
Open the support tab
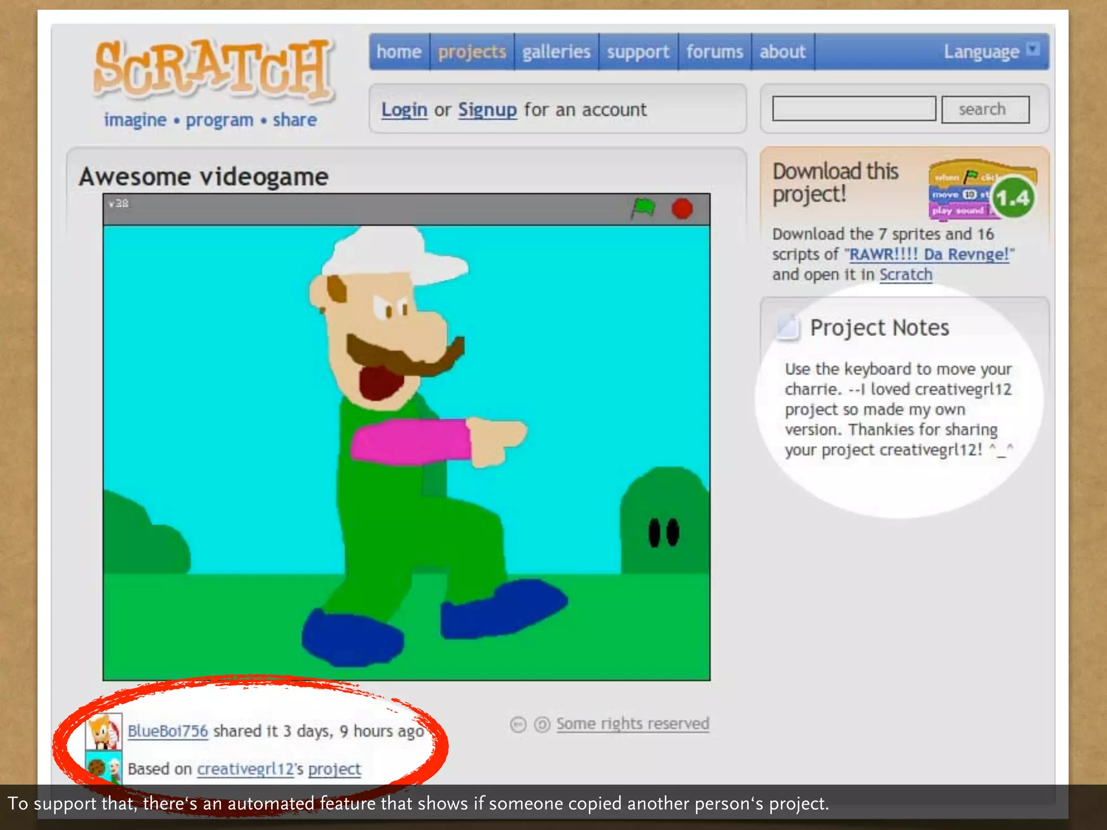(x=638, y=52)
